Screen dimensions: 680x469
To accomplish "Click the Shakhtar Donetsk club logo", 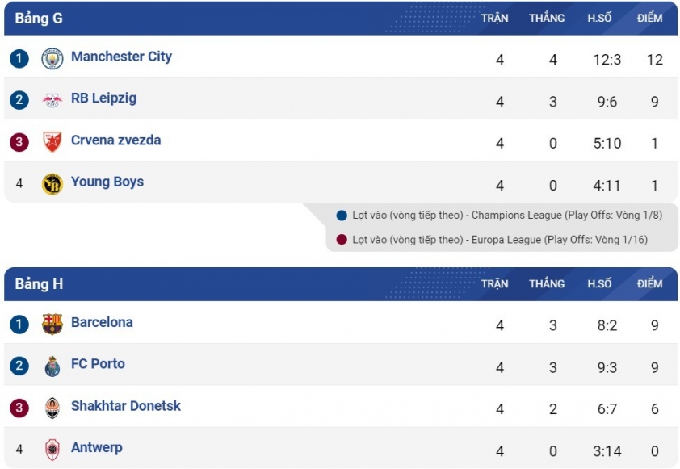I will [52, 408].
